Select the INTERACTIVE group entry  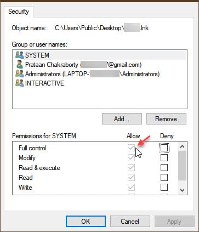tap(100, 83)
